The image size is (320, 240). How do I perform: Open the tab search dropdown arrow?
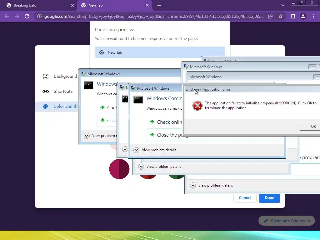point(282,5)
